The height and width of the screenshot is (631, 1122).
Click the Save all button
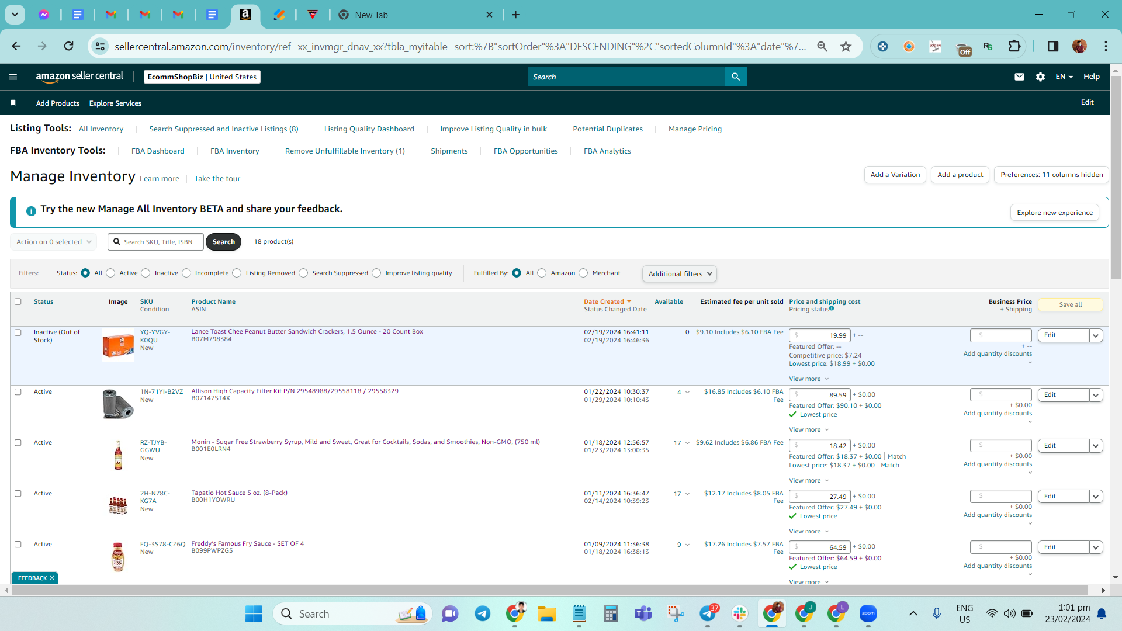1071,304
